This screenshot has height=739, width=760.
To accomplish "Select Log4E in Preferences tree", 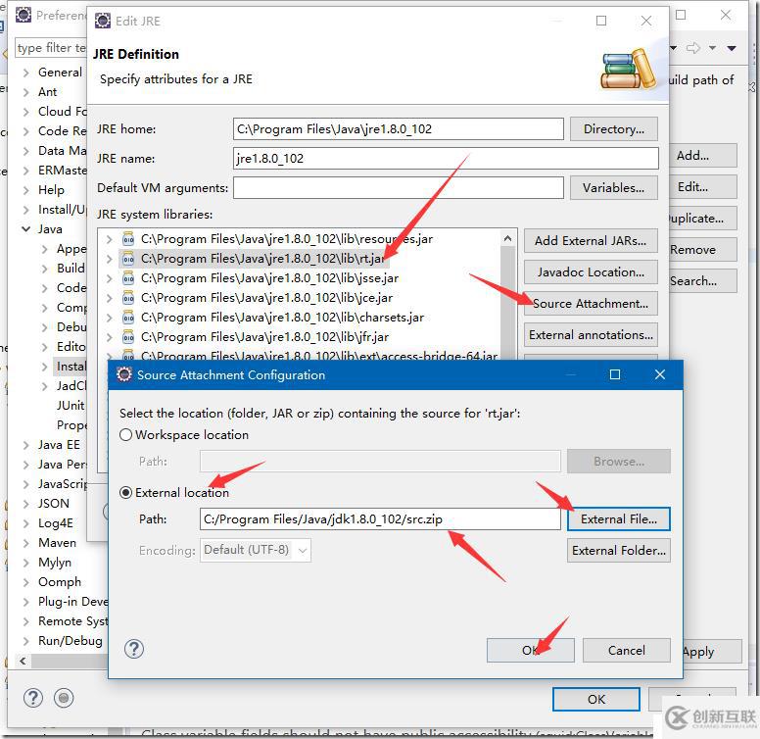I will point(56,523).
